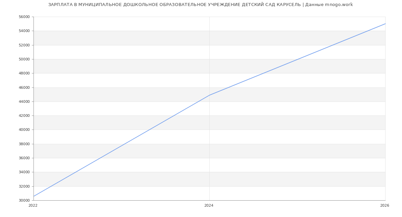Click the 2022 x-axis label

[x=33, y=206]
